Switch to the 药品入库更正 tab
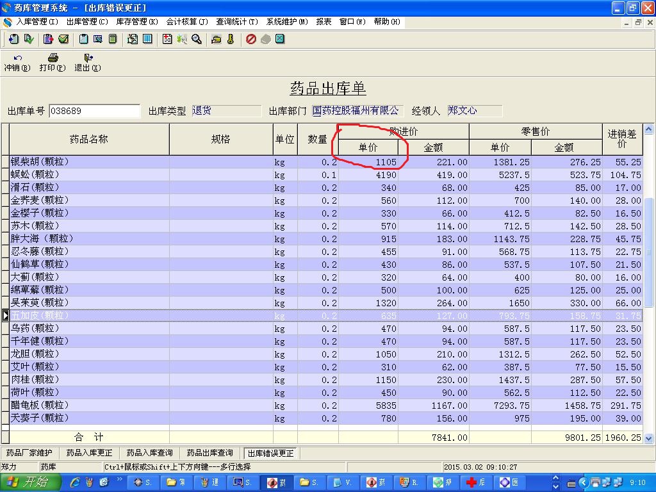 [89, 453]
